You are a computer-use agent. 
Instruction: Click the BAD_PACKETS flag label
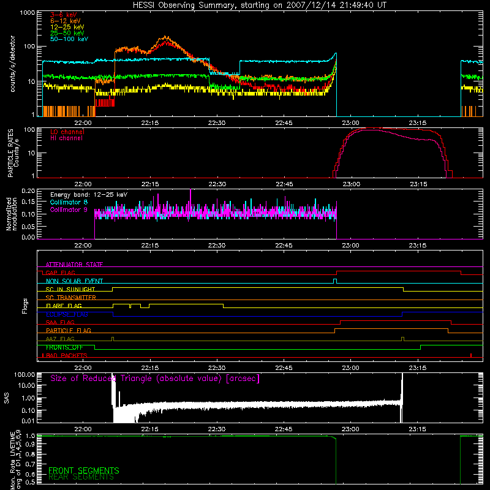point(67,355)
